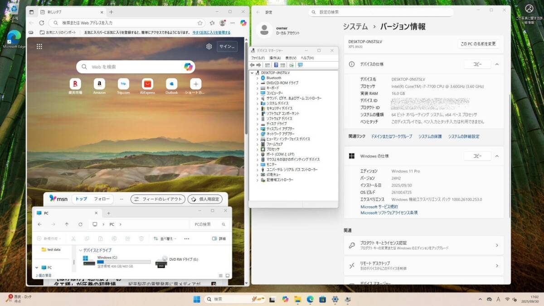Click the favorites star in Edge address bar
544x306 pixels.
click(x=200, y=23)
